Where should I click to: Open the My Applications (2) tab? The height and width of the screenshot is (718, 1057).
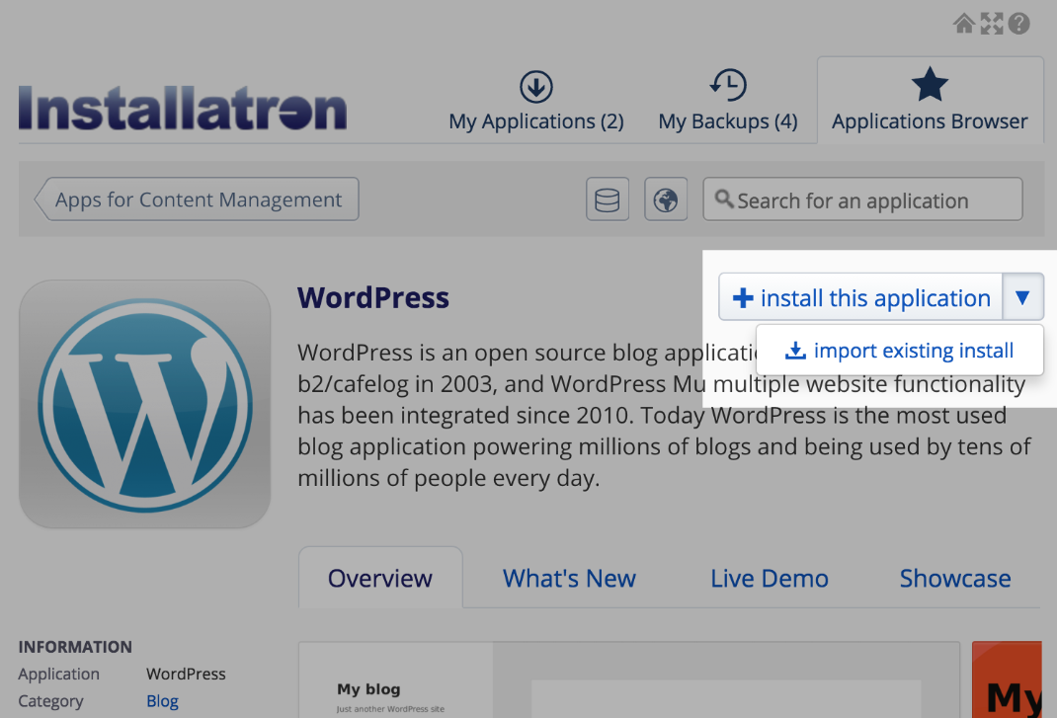pyautogui.click(x=535, y=102)
